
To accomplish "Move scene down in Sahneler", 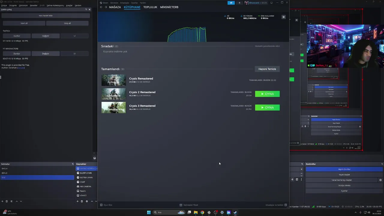I will click(x=21, y=201).
